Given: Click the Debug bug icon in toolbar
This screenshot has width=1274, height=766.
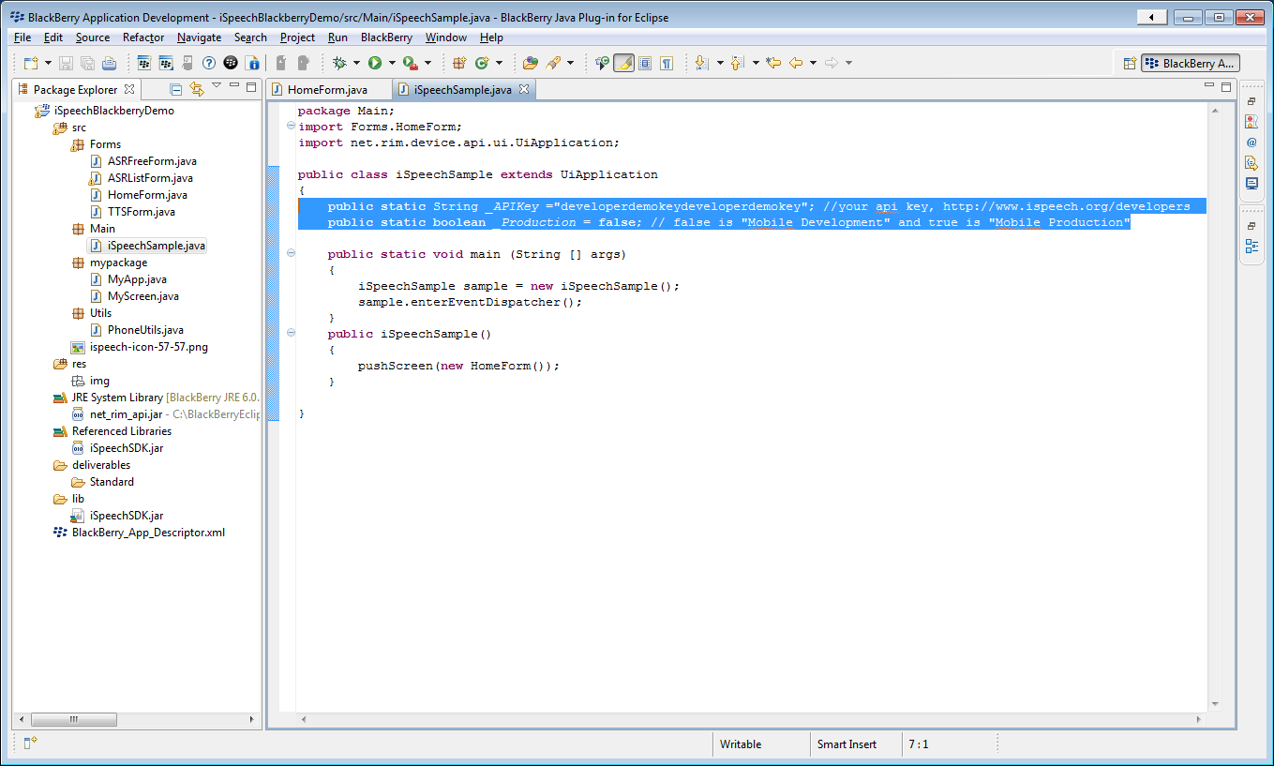Looking at the screenshot, I should [x=339, y=63].
